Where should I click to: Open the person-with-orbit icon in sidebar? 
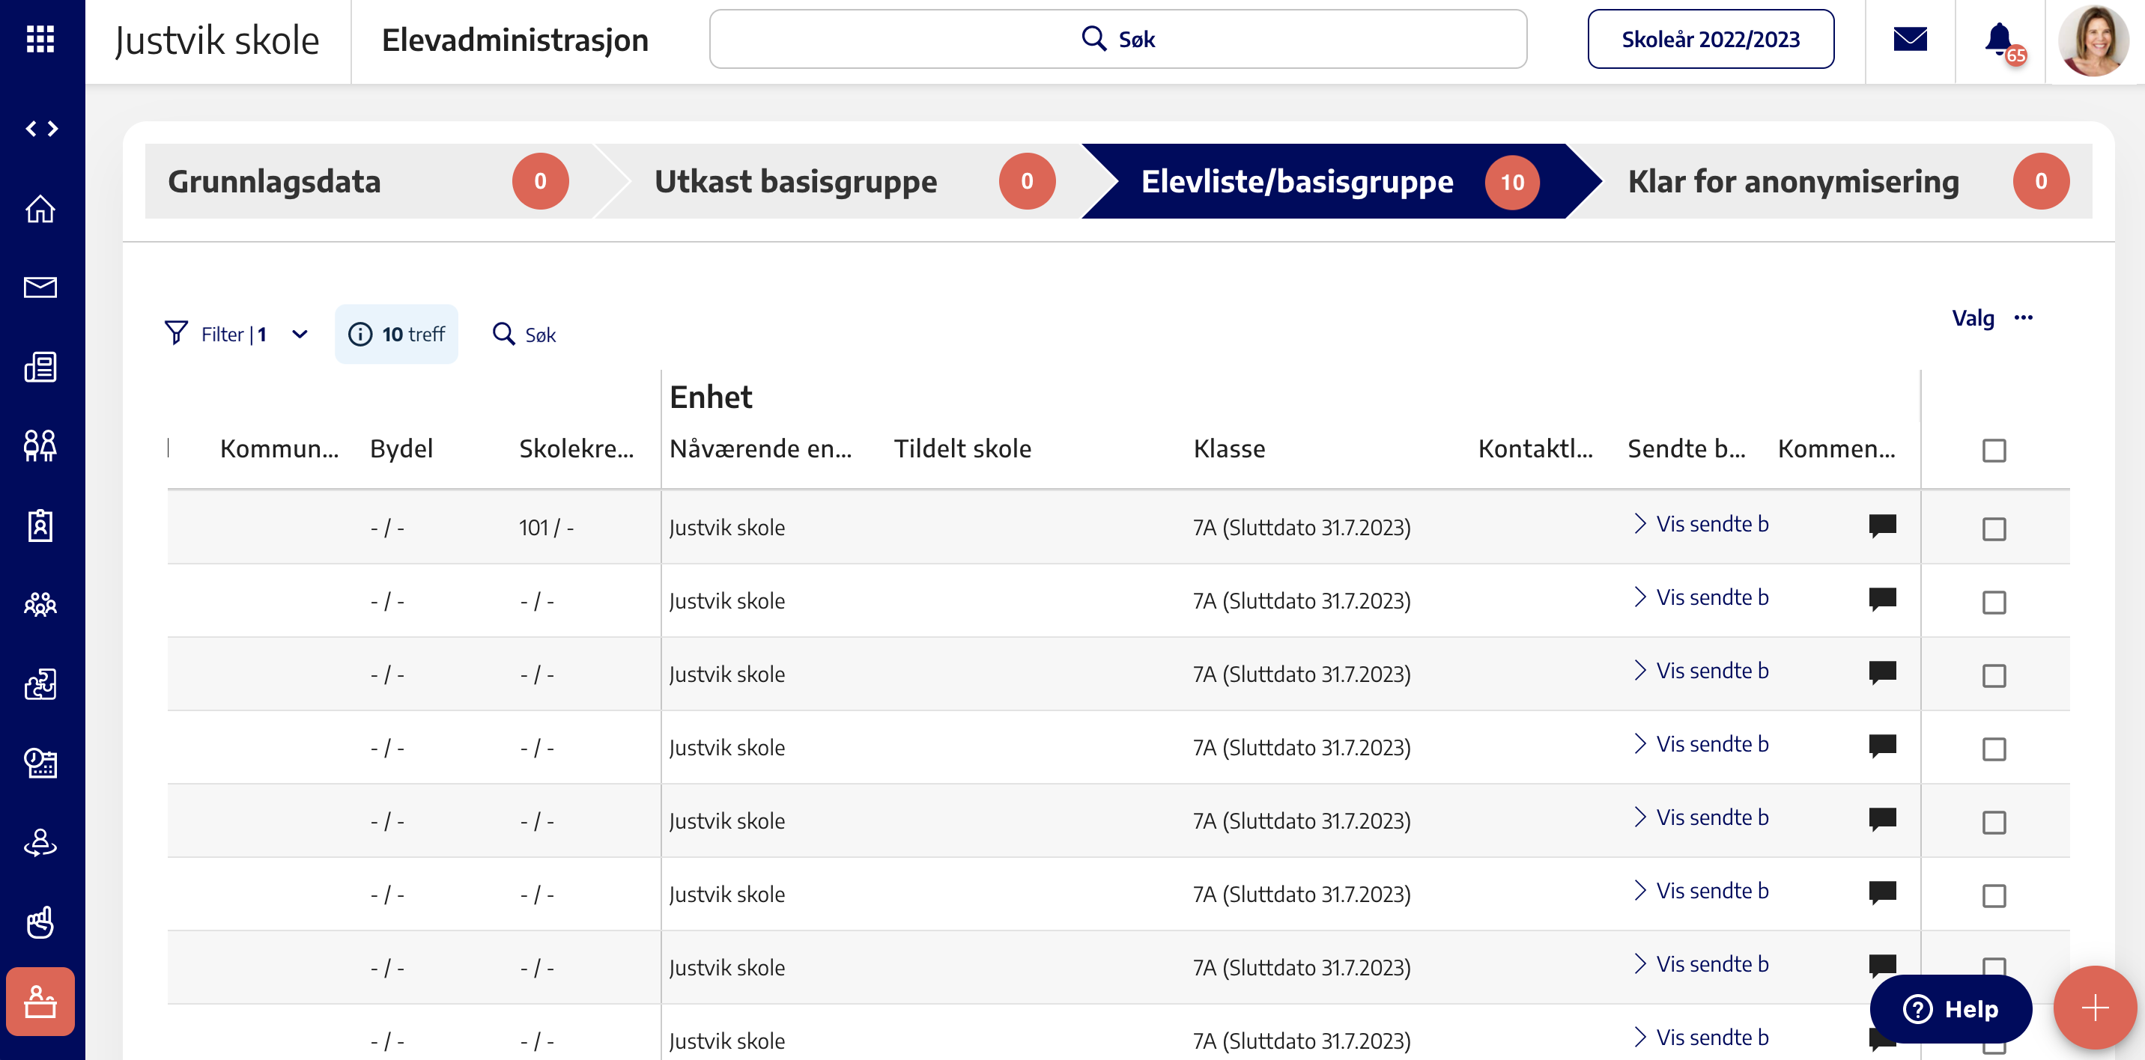click(40, 843)
